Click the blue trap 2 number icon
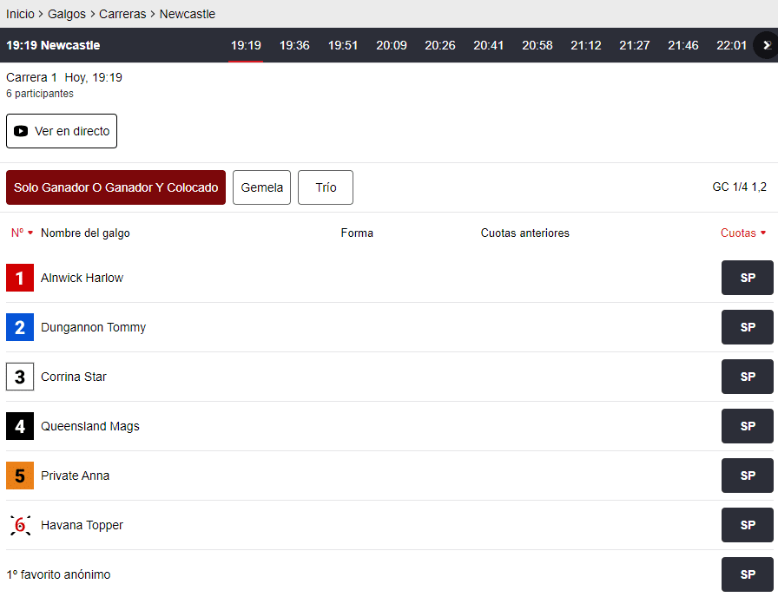This screenshot has width=778, height=597. point(20,327)
